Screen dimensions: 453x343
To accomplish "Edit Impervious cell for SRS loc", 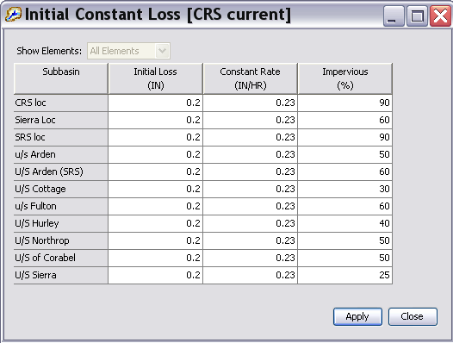I will click(345, 137).
